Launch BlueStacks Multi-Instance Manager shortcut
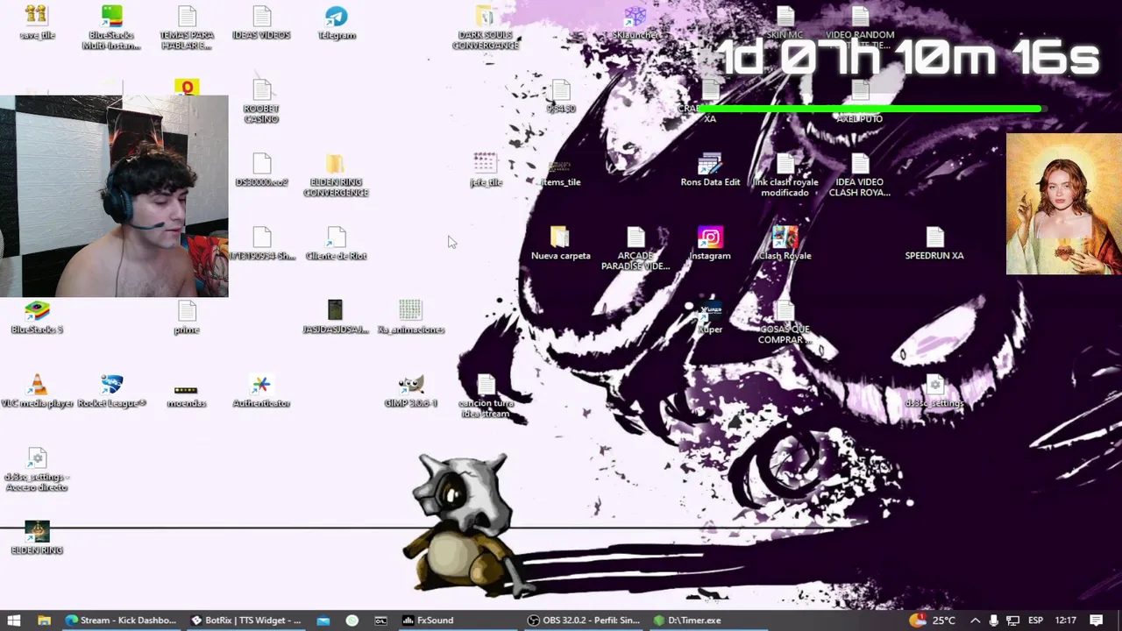 click(111, 27)
